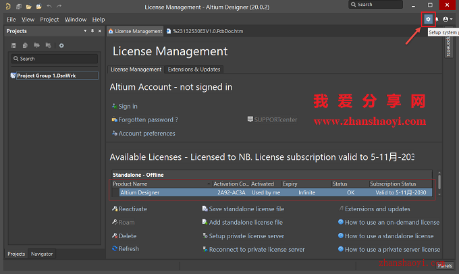The image size is (459, 274).
Task: Open the Help menu
Action: (x=99, y=20)
